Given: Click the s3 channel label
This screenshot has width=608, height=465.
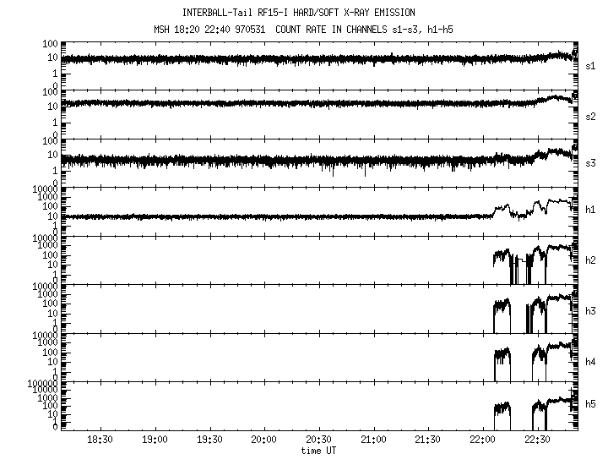Looking at the screenshot, I should pyautogui.click(x=590, y=163).
